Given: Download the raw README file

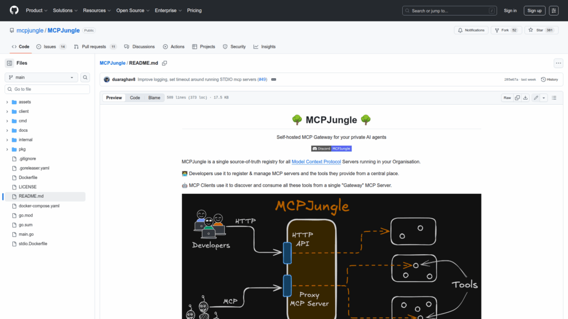Looking at the screenshot, I should coord(525,97).
